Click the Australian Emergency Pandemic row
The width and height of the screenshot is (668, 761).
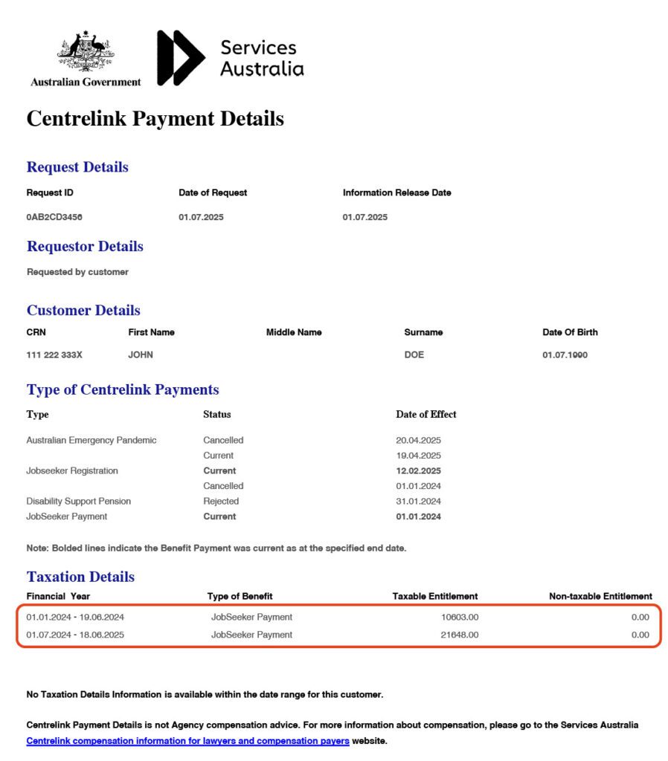click(234, 440)
